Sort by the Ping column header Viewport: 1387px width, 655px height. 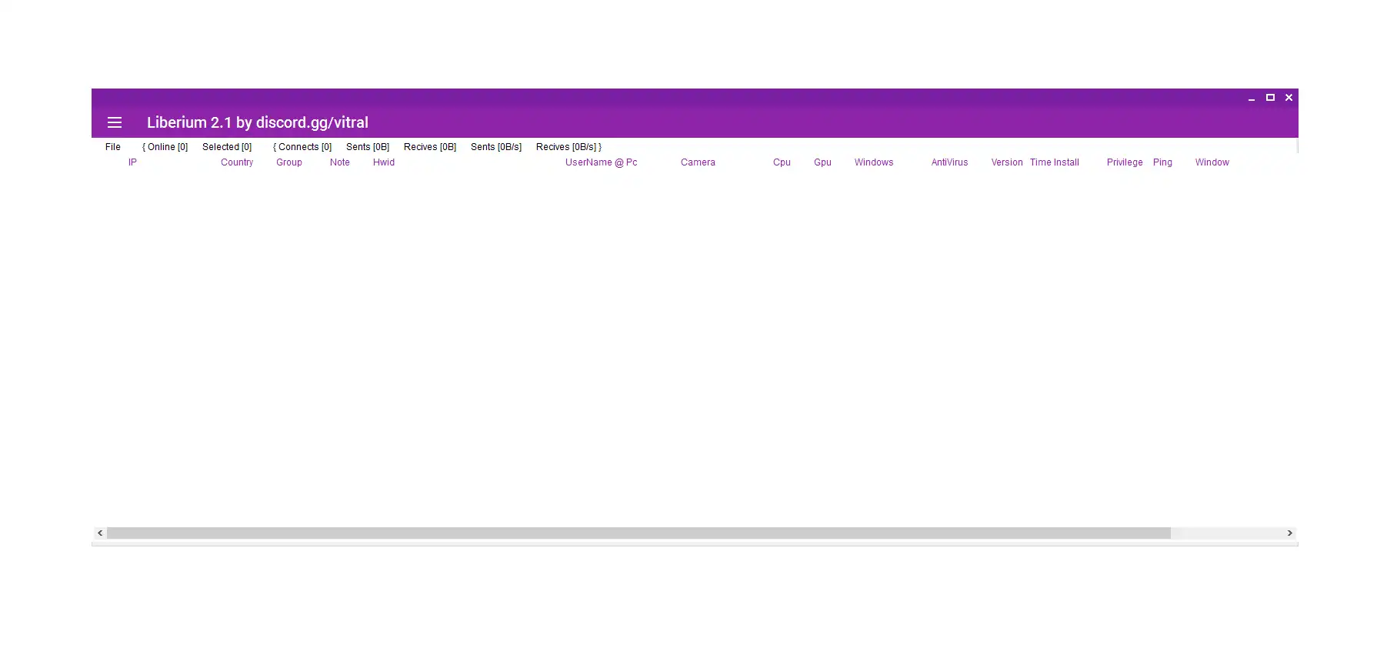tap(1162, 162)
